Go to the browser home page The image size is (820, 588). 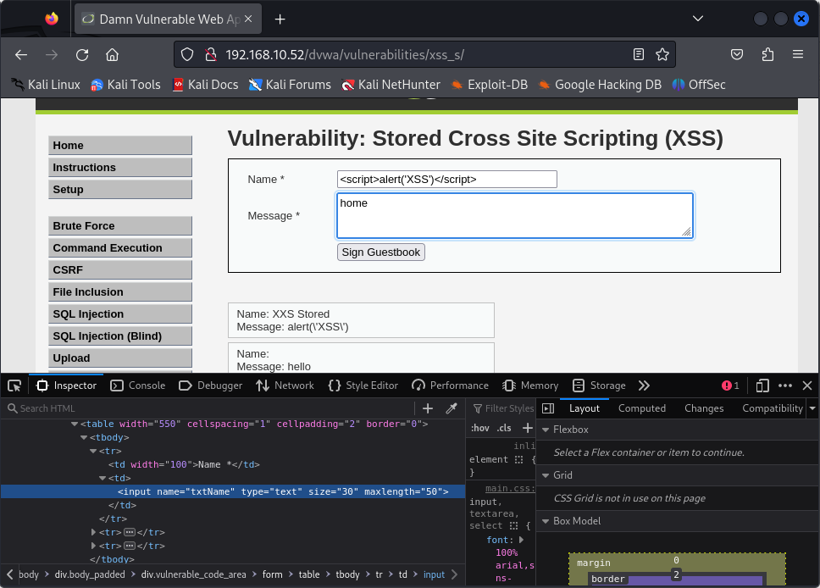pyautogui.click(x=112, y=54)
